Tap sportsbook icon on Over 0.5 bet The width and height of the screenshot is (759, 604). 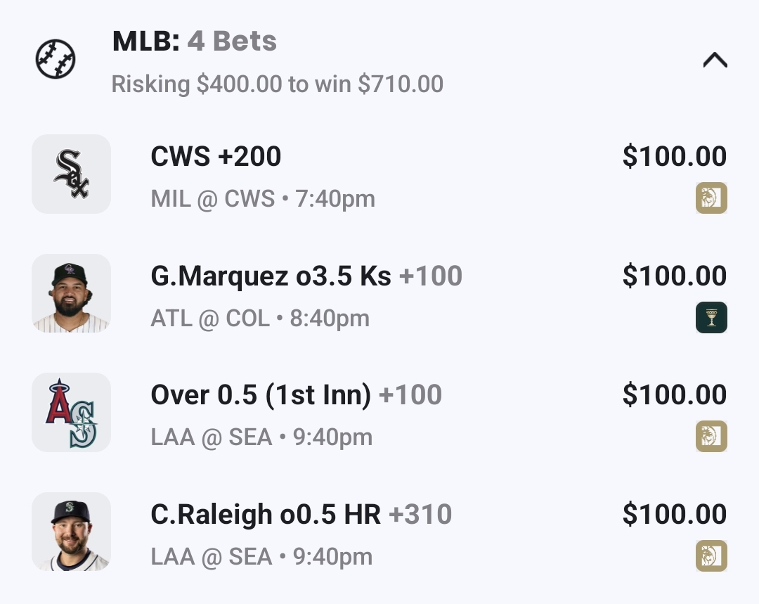[x=711, y=437]
